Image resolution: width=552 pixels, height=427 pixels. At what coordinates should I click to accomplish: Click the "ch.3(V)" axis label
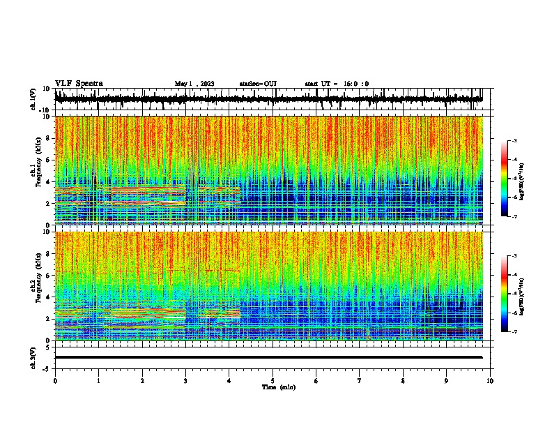click(33, 358)
